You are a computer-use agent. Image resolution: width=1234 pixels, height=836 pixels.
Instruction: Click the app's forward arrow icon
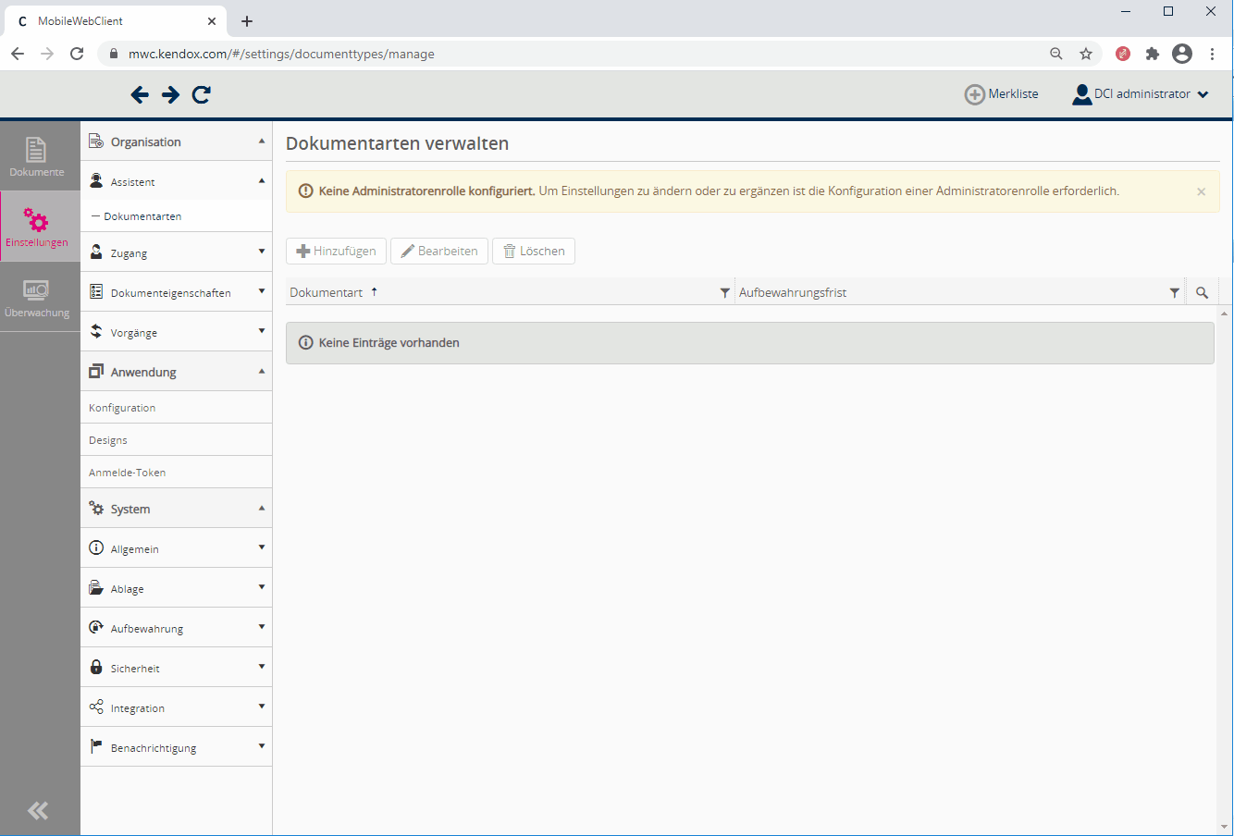pyautogui.click(x=170, y=94)
